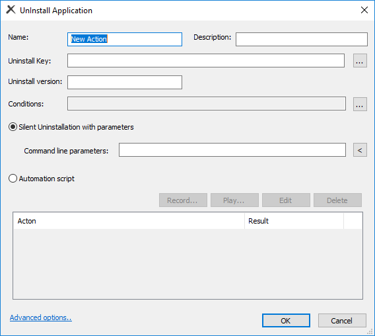The height and width of the screenshot is (336, 375).
Task: Click the less-than parameter button
Action: click(360, 150)
